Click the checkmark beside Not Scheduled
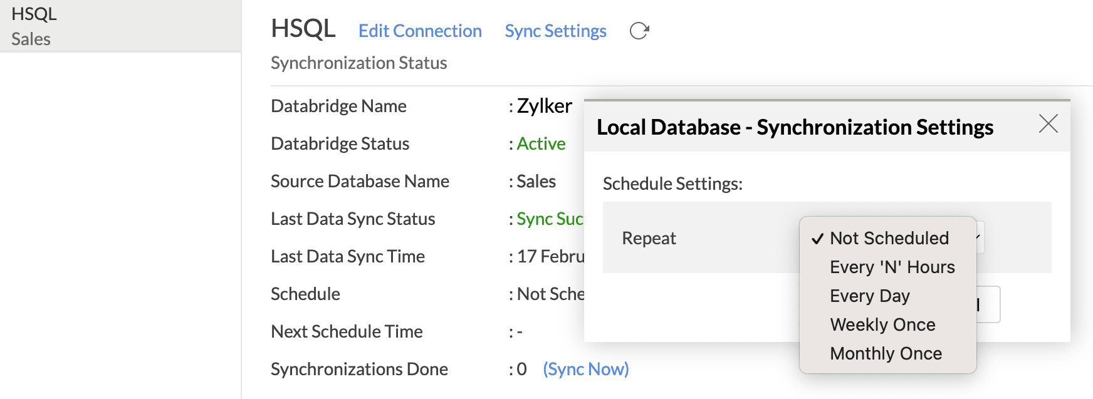The width and height of the screenshot is (1093, 399). tap(817, 239)
